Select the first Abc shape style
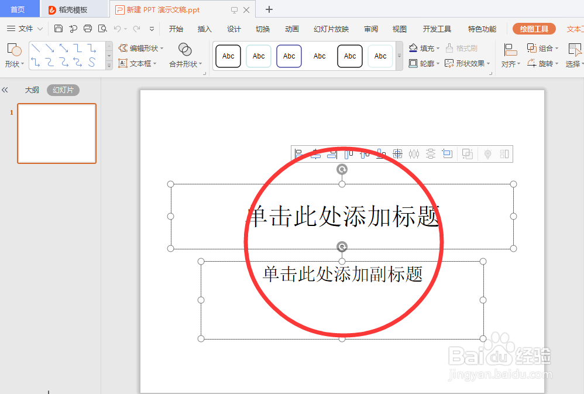 (228, 56)
